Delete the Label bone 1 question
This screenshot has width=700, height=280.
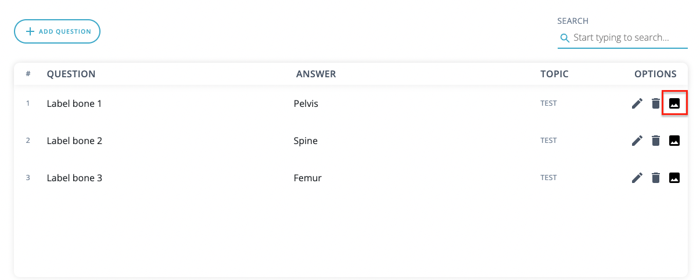pyautogui.click(x=656, y=104)
